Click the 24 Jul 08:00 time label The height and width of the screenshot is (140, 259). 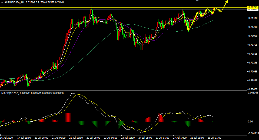145,138
